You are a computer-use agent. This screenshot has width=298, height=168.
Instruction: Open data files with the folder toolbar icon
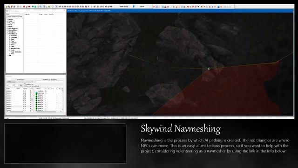tap(7, 7)
